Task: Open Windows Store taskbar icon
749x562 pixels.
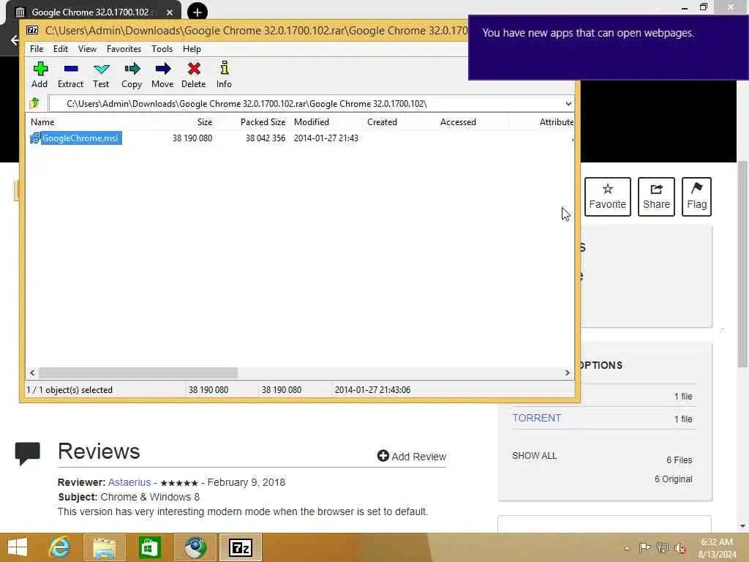Action: coord(149,547)
